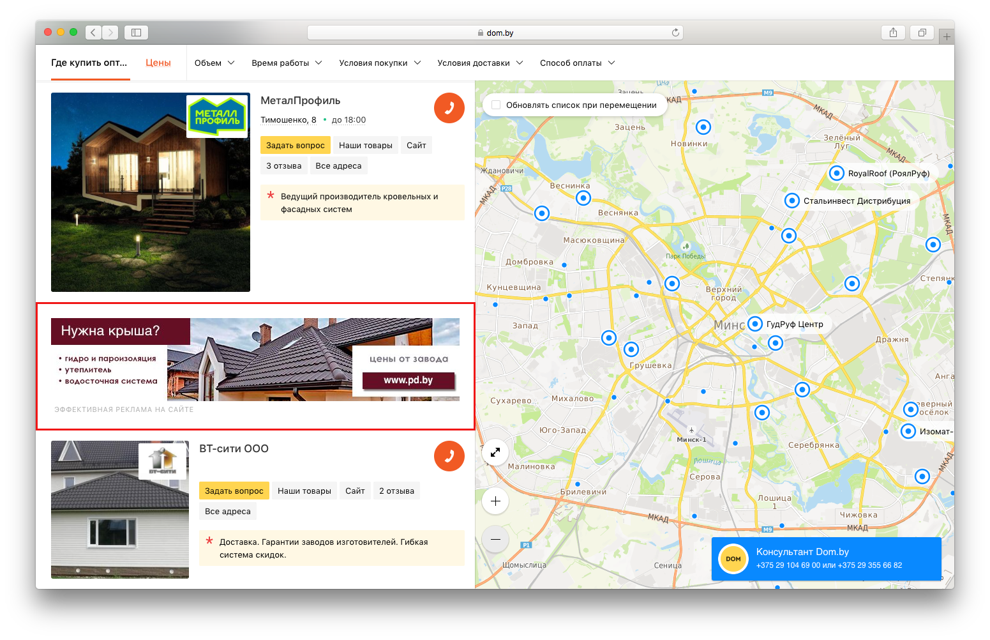Click Задать вопрос for ВТ-сити ООО

point(234,491)
